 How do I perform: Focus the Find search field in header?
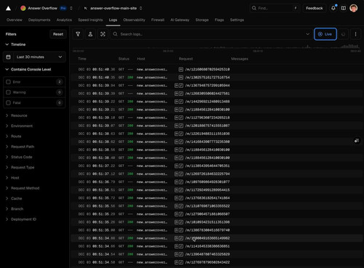[x=274, y=8]
